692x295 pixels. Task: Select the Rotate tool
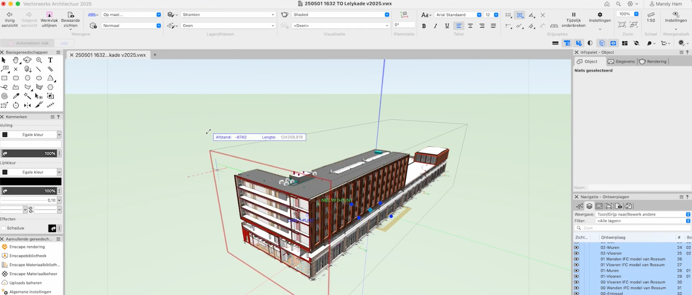[16, 105]
